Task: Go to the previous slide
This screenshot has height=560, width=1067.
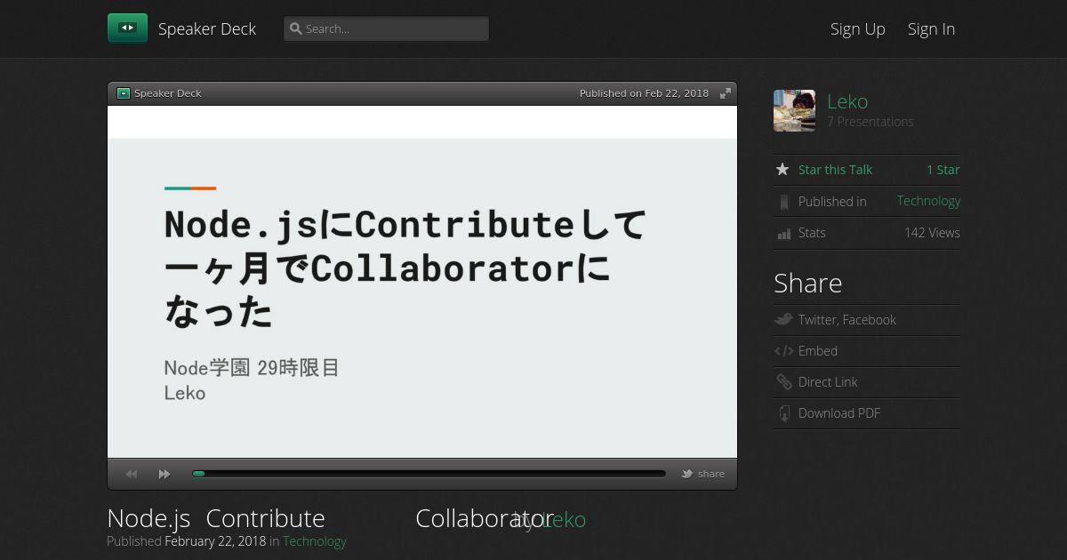Action: 132,474
